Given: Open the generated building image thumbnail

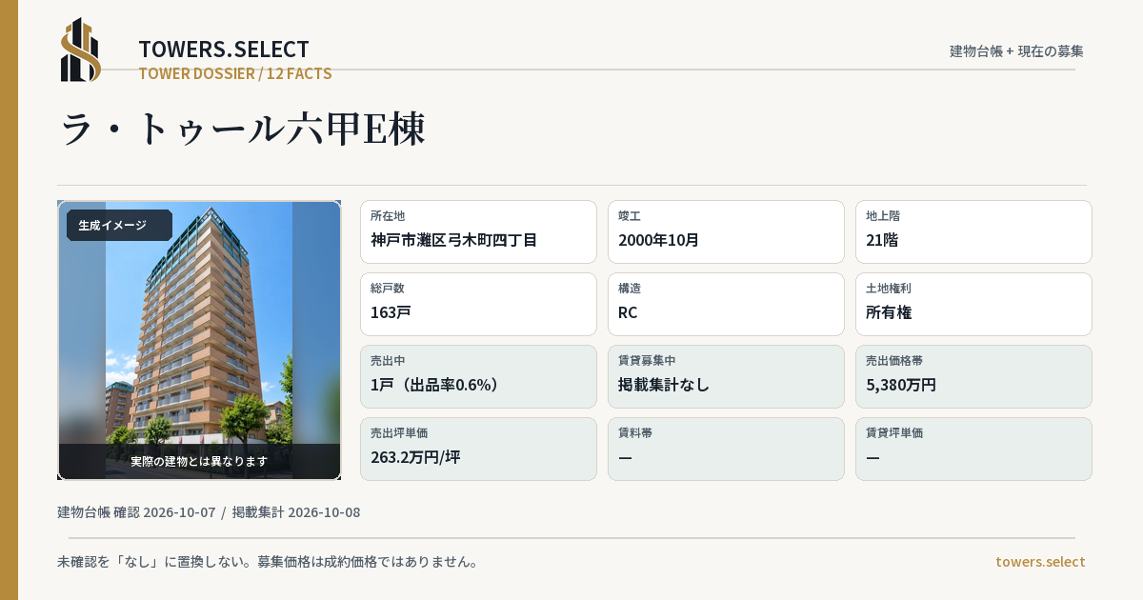Looking at the screenshot, I should [x=199, y=340].
